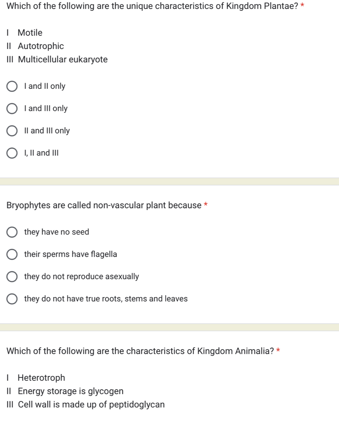Image resolution: width=339 pixels, height=421 pixels.
Task: Click statement "III Cell wall is made up of peptidoglycan"
Action: coord(85,404)
